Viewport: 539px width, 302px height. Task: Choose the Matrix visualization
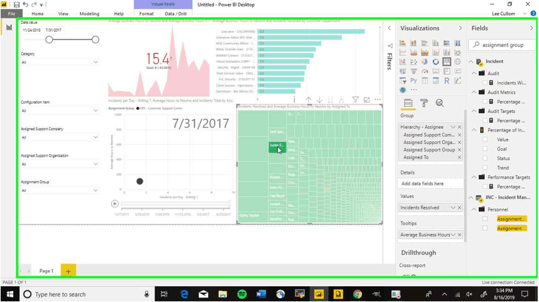(435, 81)
